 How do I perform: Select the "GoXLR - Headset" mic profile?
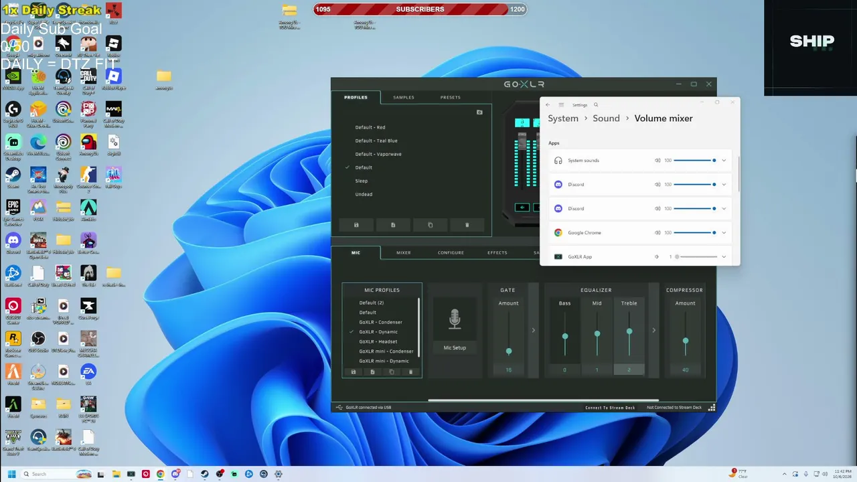click(x=378, y=341)
